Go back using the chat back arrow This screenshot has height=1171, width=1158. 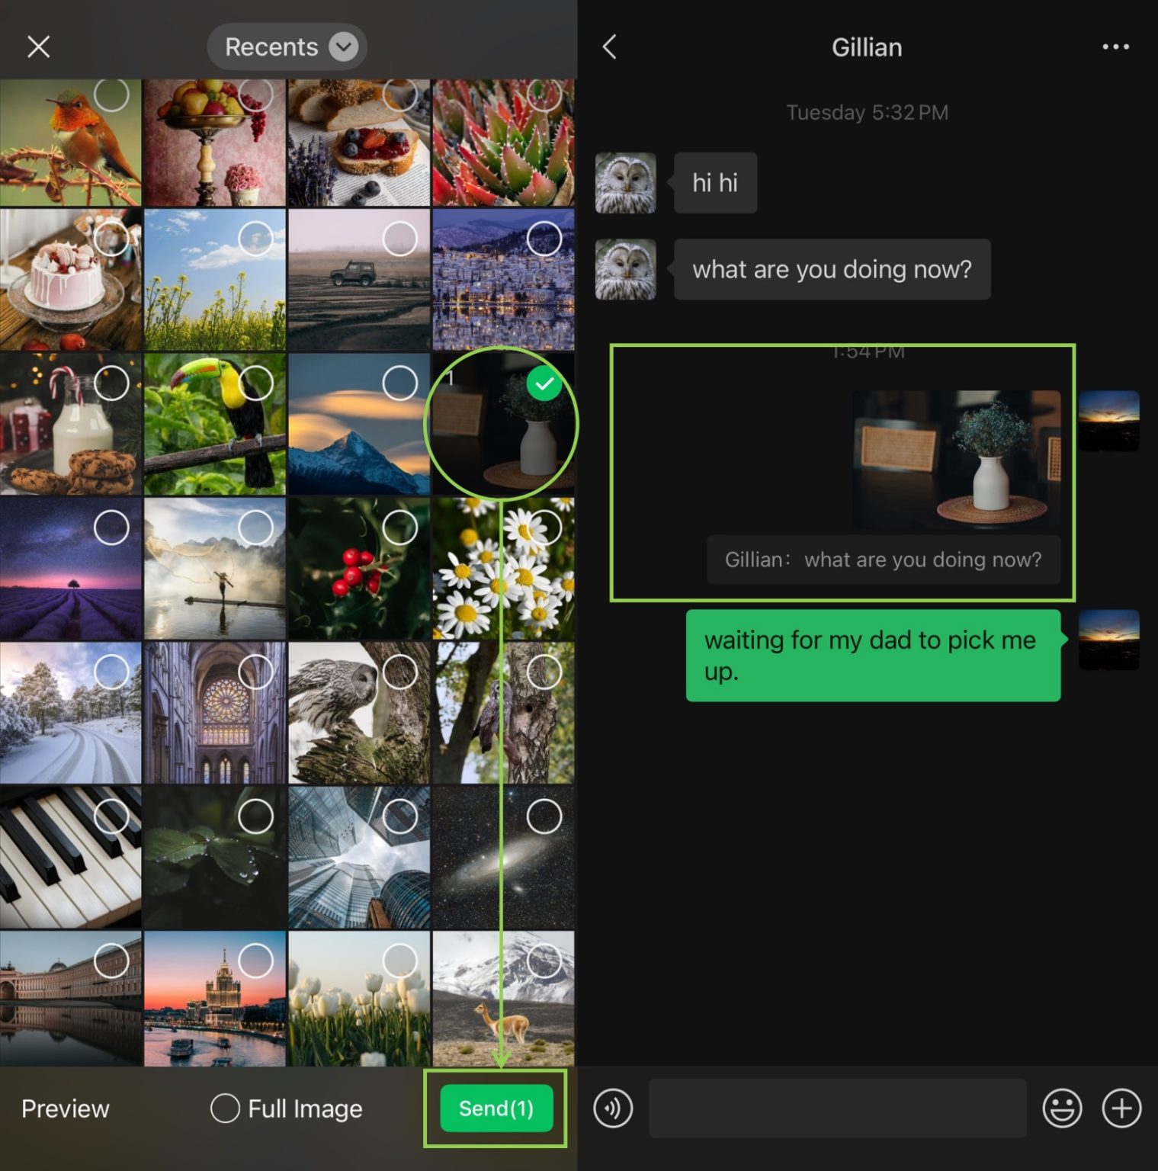pos(609,47)
